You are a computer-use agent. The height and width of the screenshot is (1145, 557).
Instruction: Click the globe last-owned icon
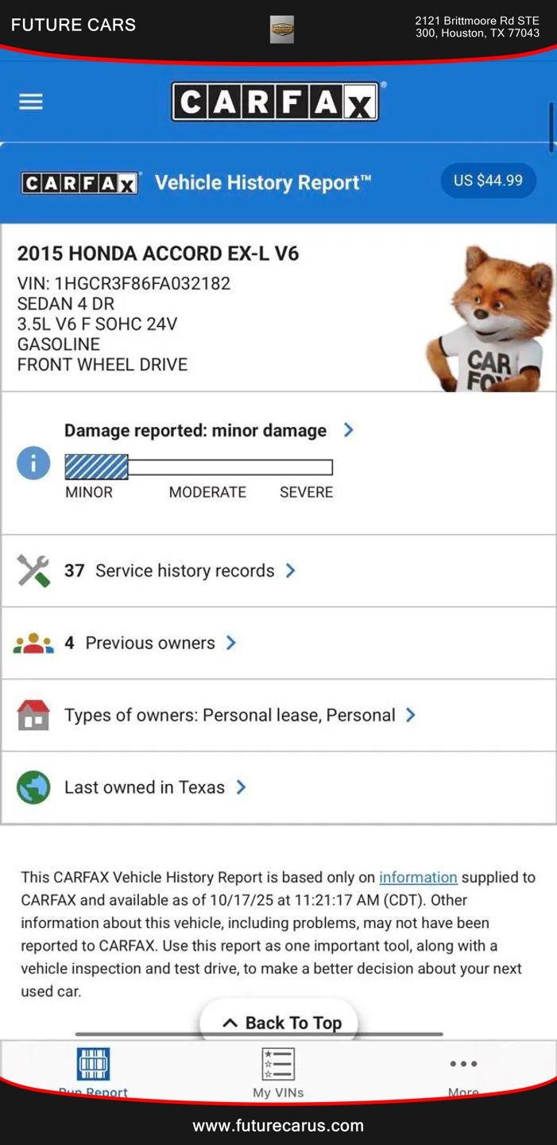(x=33, y=787)
